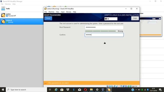The width and height of the screenshot is (164, 92).
Task: Open Microsoft Store from taskbar
Action: (62, 90)
